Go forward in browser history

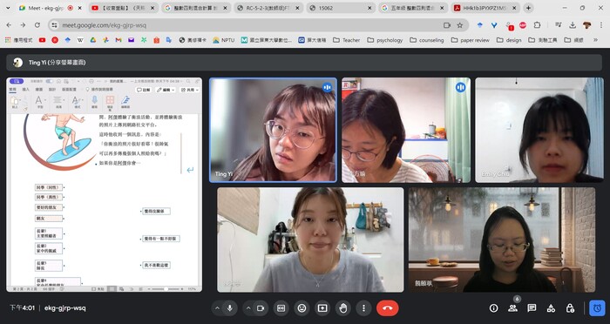coord(23,25)
